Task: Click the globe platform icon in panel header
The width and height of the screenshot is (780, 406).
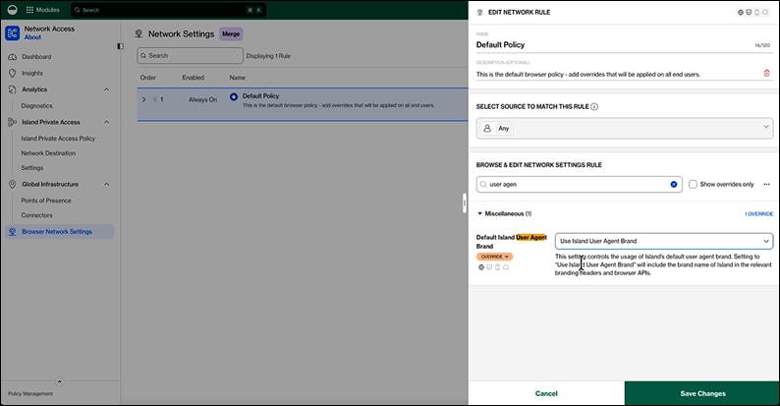Action: 740,13
